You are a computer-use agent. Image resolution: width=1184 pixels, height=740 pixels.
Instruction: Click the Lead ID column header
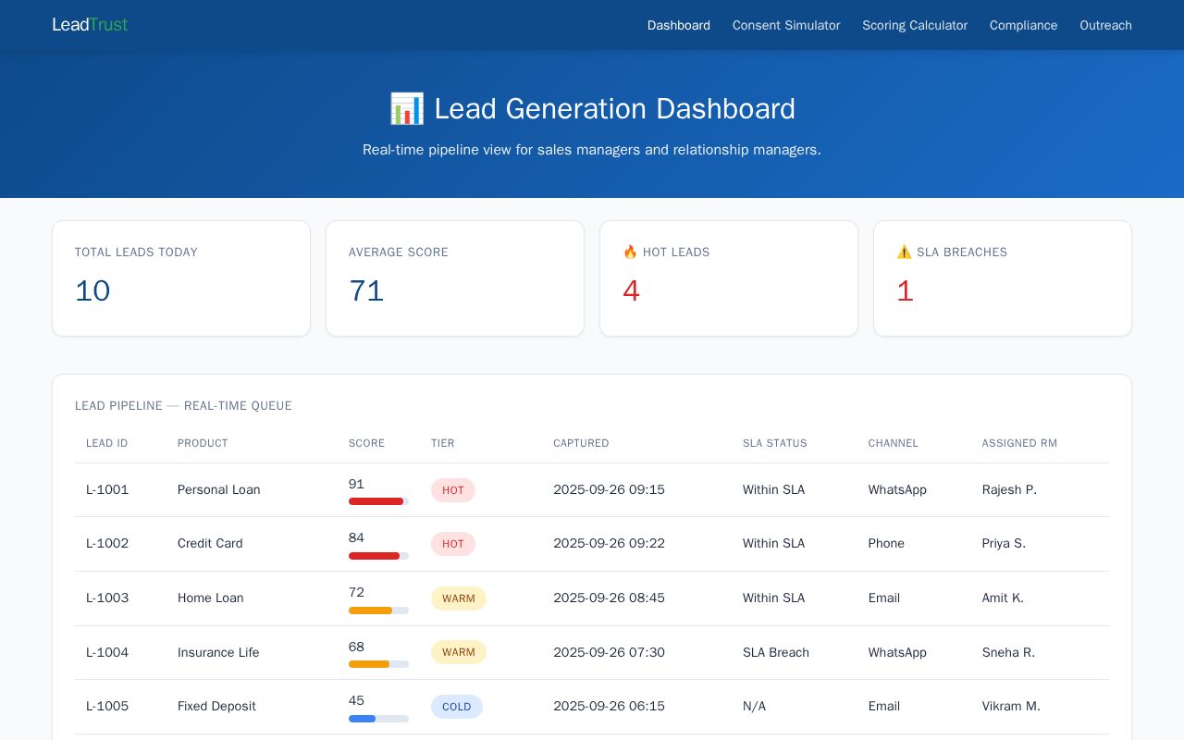tap(107, 443)
